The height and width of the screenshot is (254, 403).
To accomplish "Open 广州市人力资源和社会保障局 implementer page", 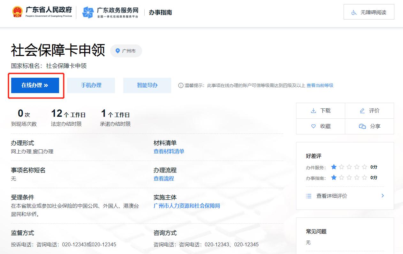I will tap(186, 206).
